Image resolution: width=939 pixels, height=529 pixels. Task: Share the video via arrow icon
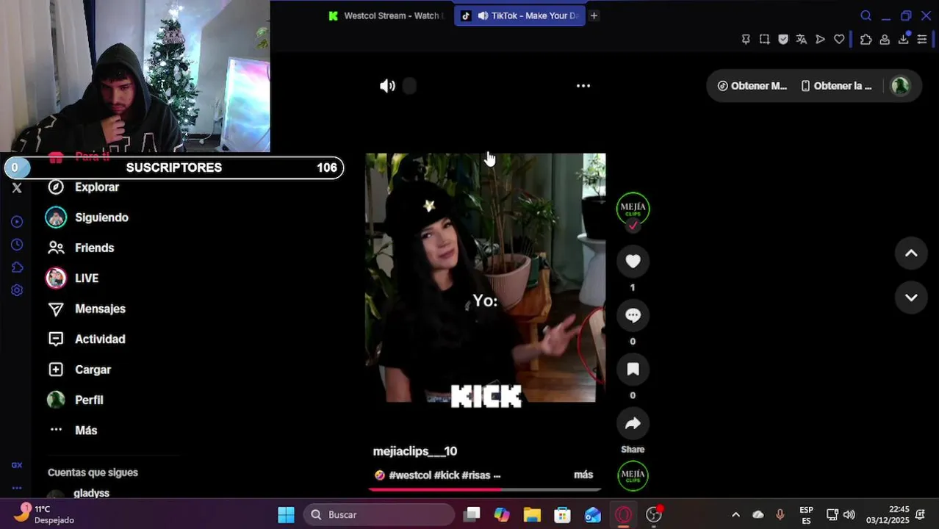point(633,423)
